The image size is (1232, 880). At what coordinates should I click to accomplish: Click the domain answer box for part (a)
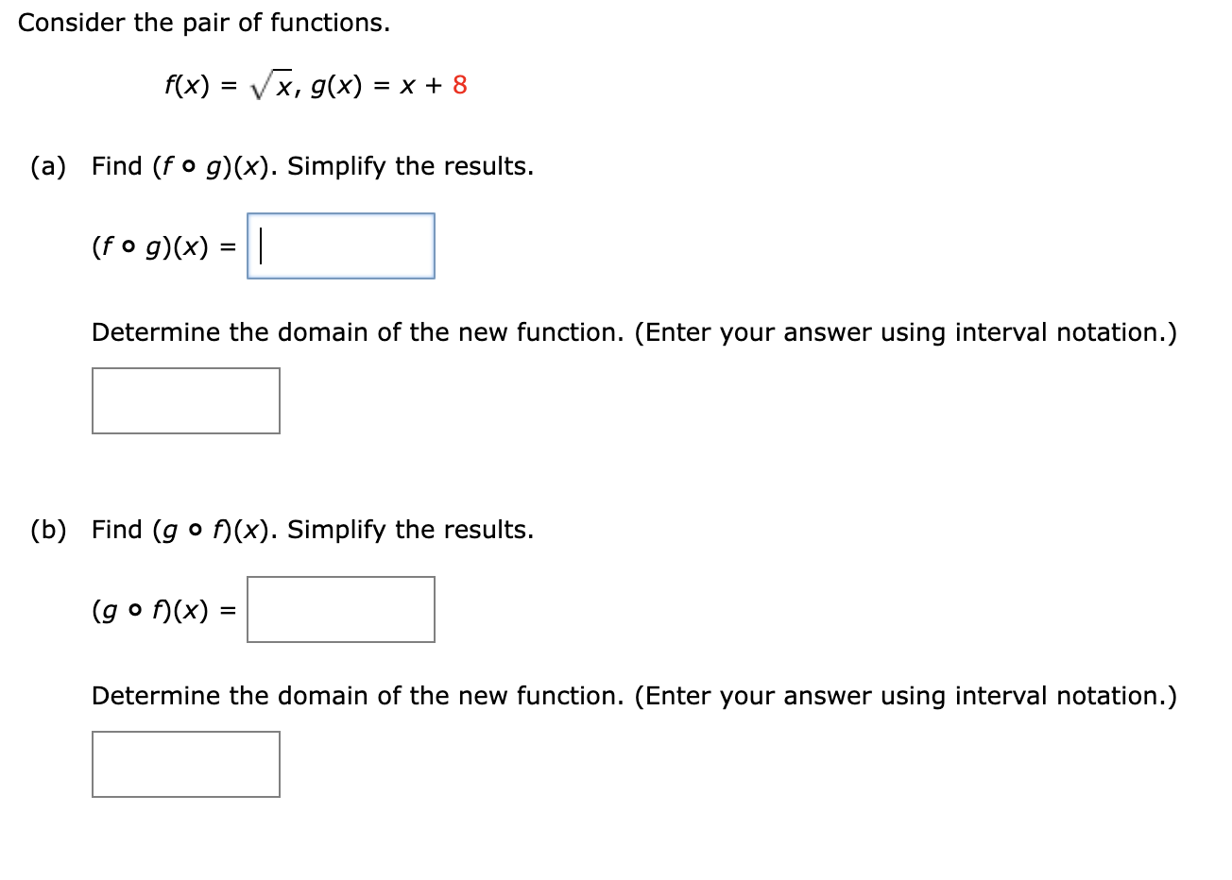coord(185,400)
